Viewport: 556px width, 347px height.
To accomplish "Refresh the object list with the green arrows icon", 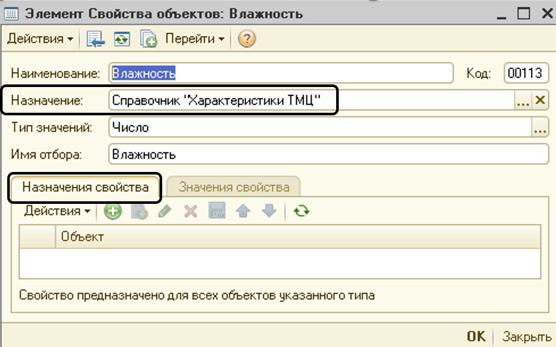I will point(302,211).
